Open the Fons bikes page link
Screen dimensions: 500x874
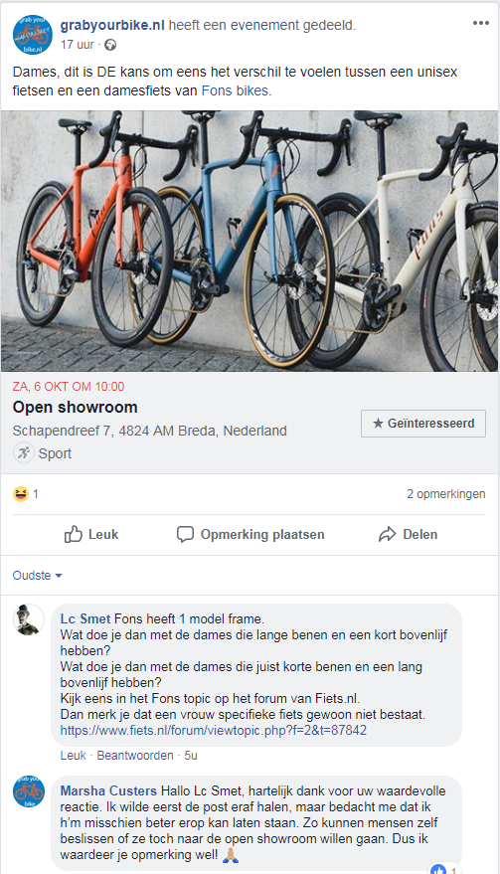coord(235,90)
